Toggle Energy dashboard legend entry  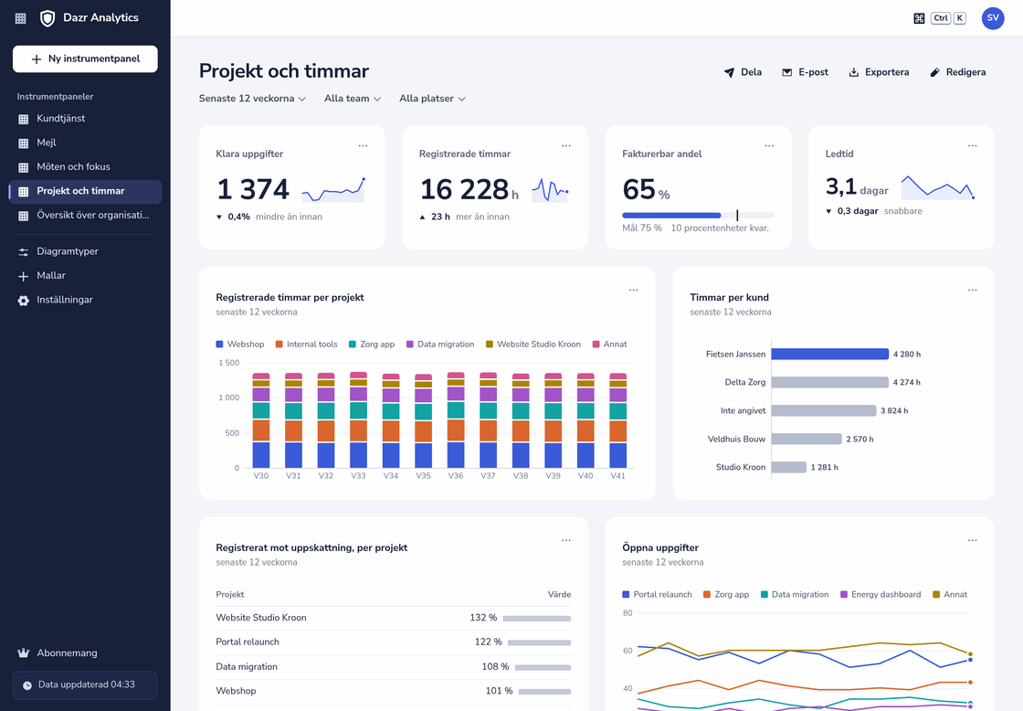(881, 595)
